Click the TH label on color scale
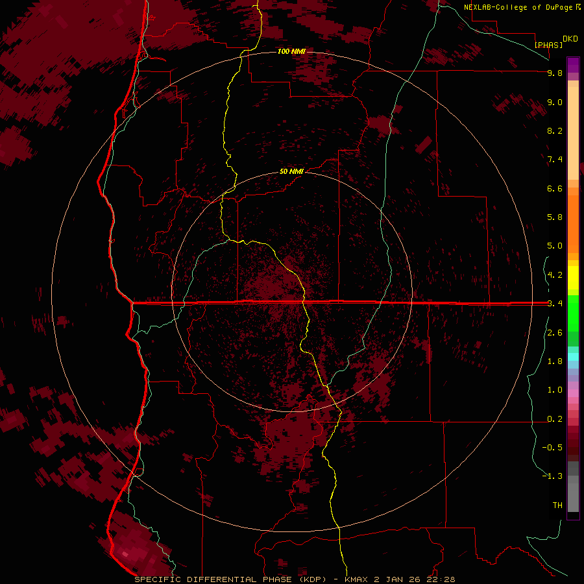Screen dimensions: 584x584 coord(557,505)
